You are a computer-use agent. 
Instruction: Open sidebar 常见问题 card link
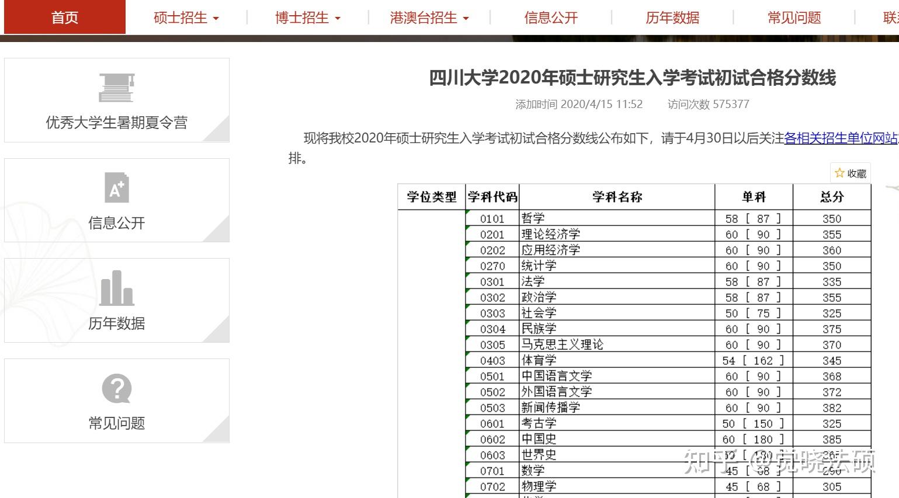(x=117, y=423)
